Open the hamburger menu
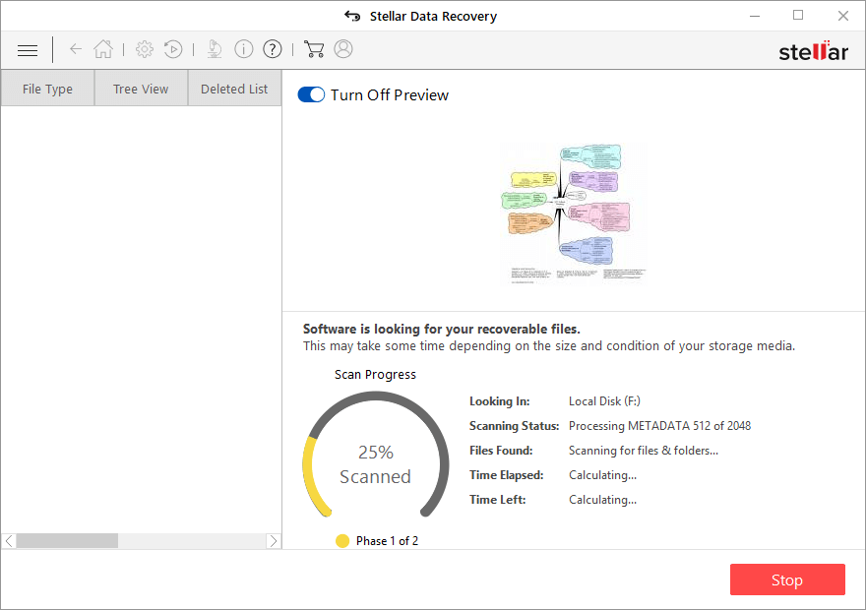 (x=28, y=50)
